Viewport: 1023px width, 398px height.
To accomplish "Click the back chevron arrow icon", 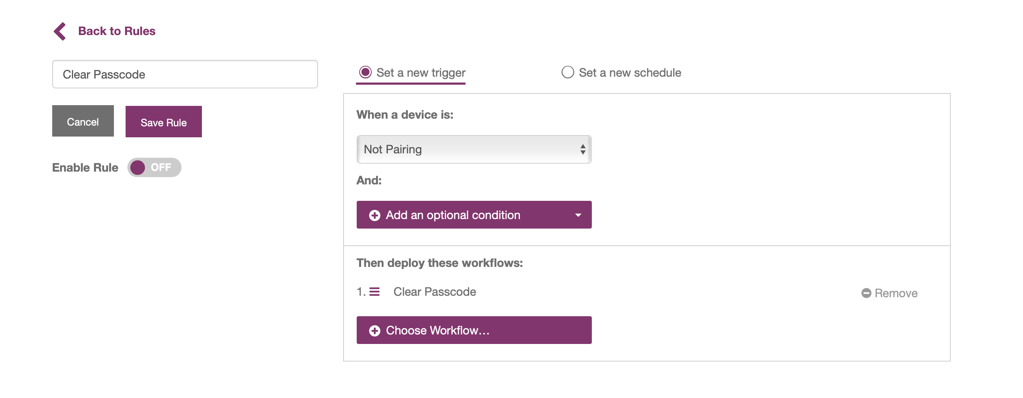I will click(x=60, y=31).
